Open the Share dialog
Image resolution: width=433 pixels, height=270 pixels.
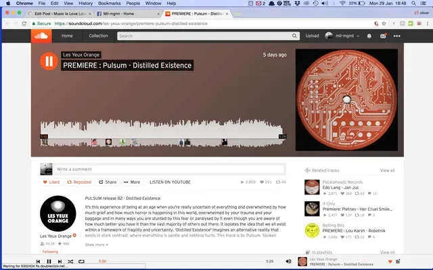click(108, 182)
